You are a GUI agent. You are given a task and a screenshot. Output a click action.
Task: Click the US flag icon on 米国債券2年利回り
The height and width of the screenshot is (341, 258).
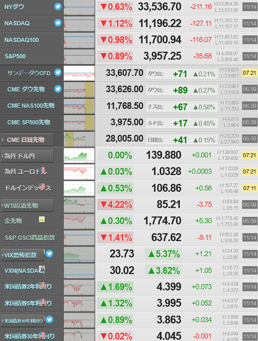[42, 285]
